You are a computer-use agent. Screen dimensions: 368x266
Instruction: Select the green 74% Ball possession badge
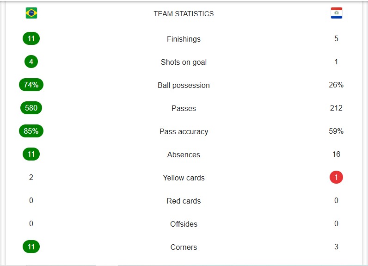pyautogui.click(x=31, y=85)
